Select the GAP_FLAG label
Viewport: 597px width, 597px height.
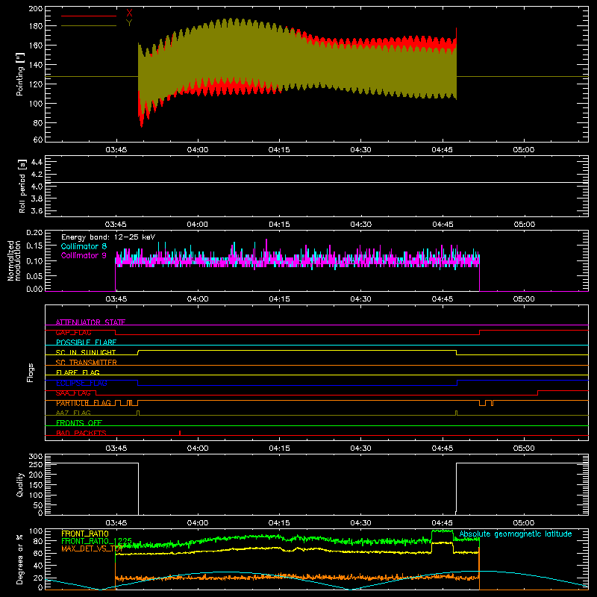pyautogui.click(x=73, y=332)
